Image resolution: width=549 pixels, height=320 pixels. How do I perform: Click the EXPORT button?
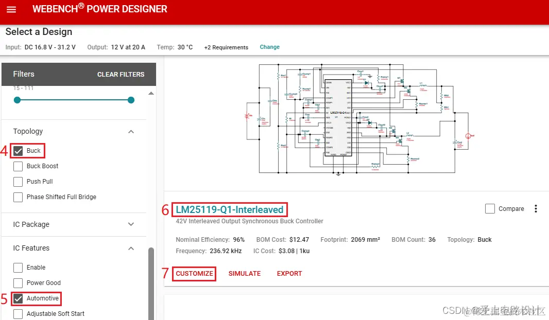pyautogui.click(x=289, y=274)
